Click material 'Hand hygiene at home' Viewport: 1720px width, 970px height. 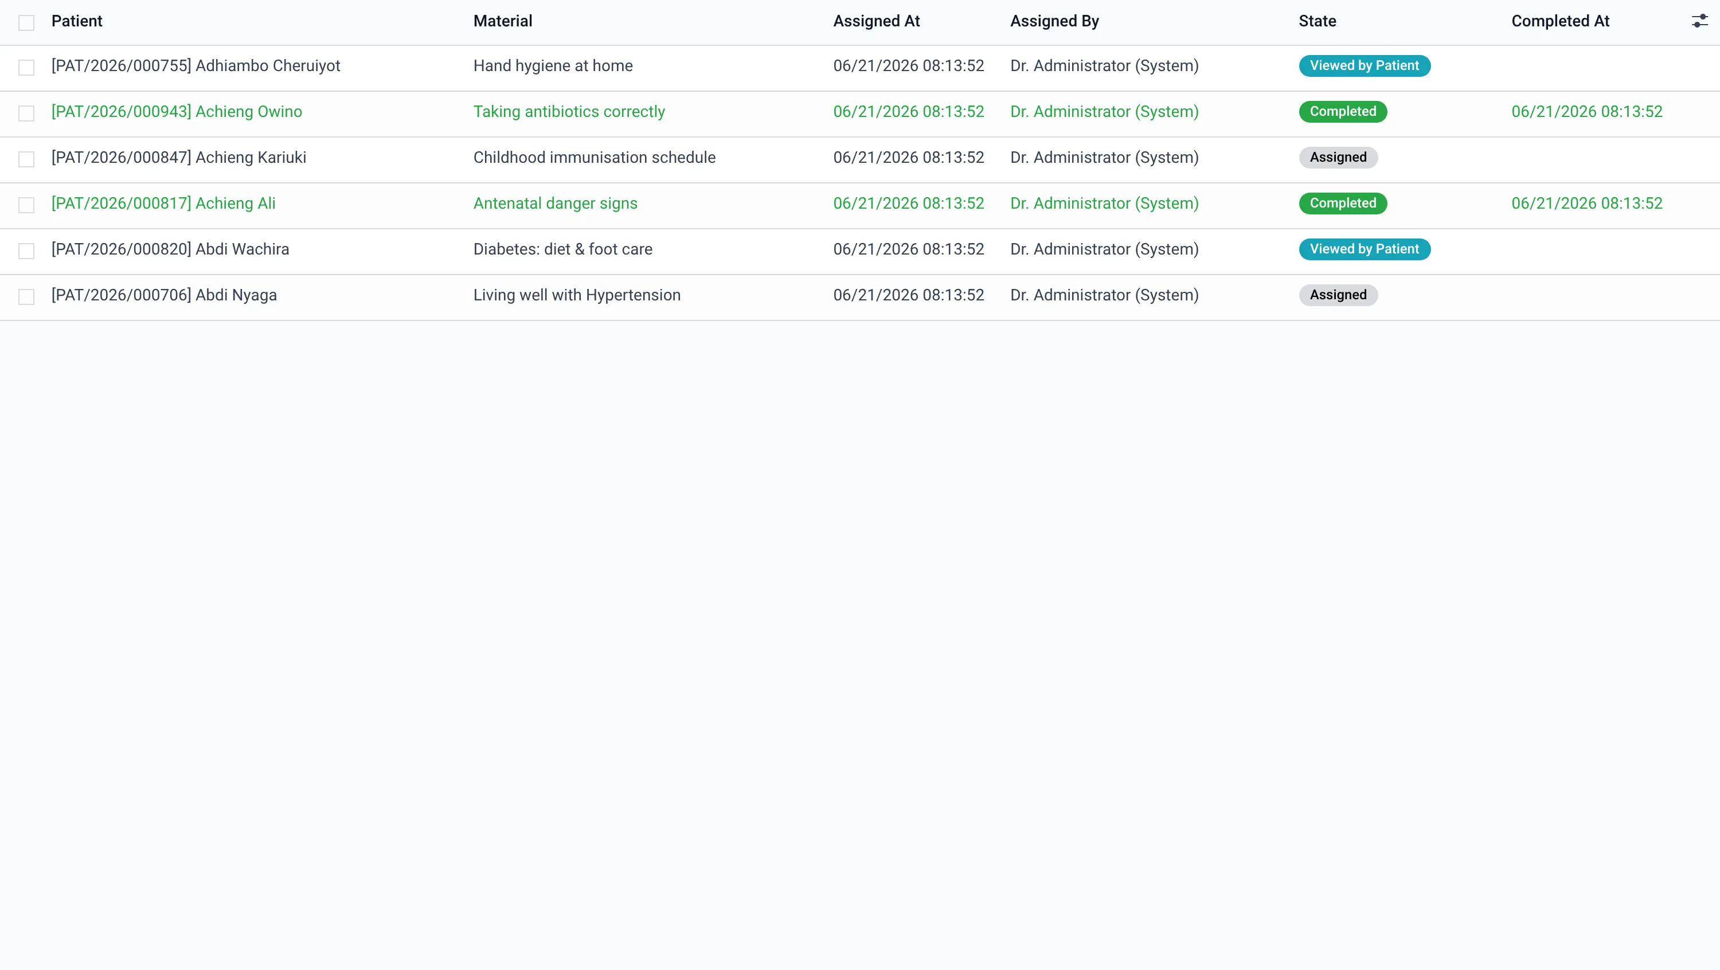tap(553, 65)
